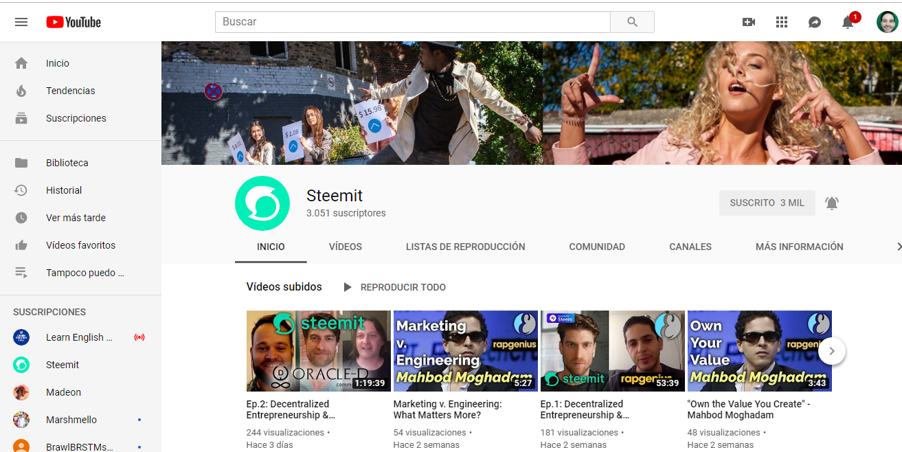Screen dimensions: 902x452
Task: Open Ep.2 Decentralized Entrepreneurship title
Action: click(x=291, y=409)
